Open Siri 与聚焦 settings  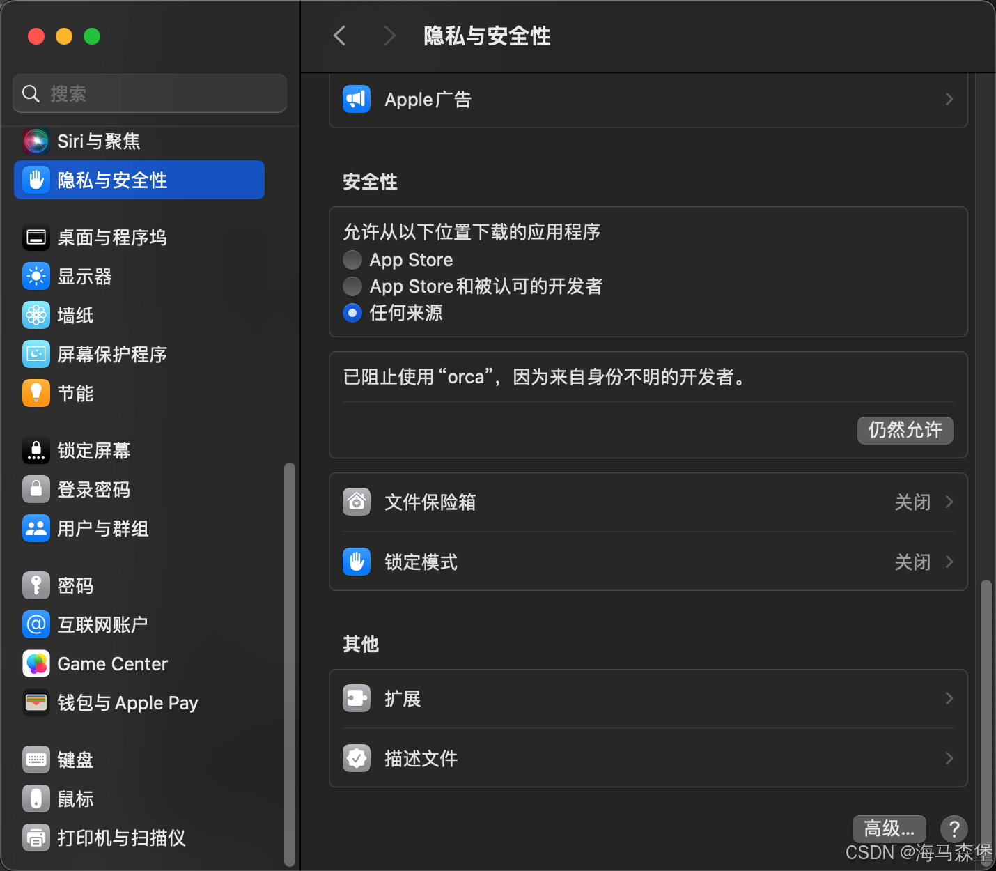point(100,141)
